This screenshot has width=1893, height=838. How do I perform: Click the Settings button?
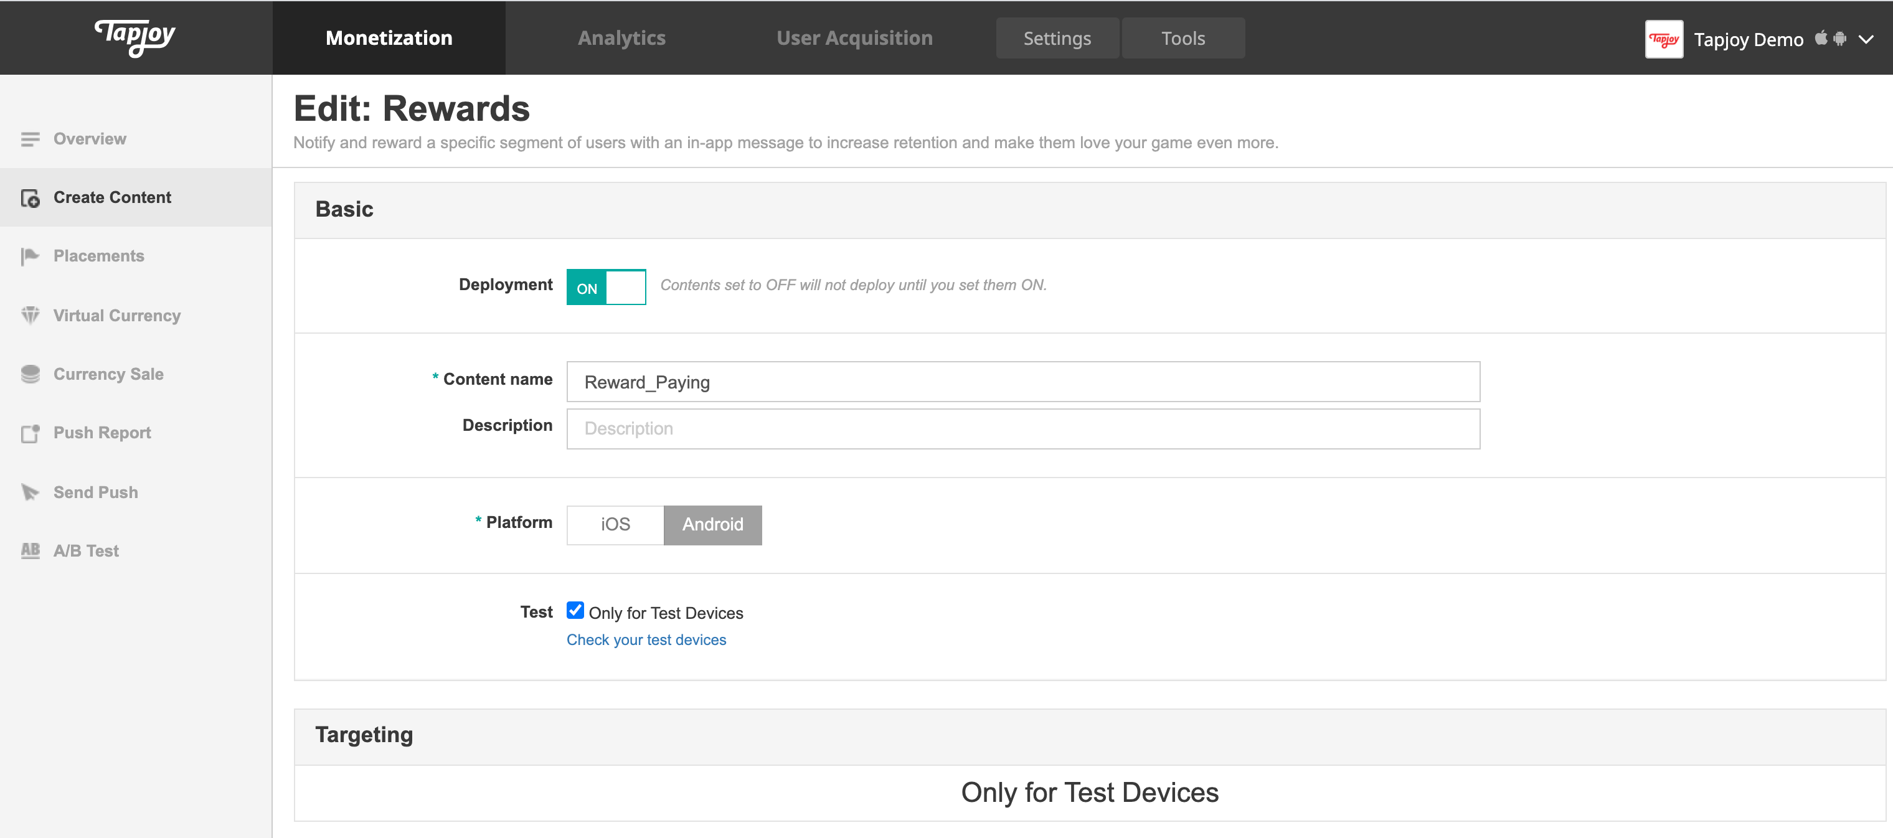coord(1057,38)
